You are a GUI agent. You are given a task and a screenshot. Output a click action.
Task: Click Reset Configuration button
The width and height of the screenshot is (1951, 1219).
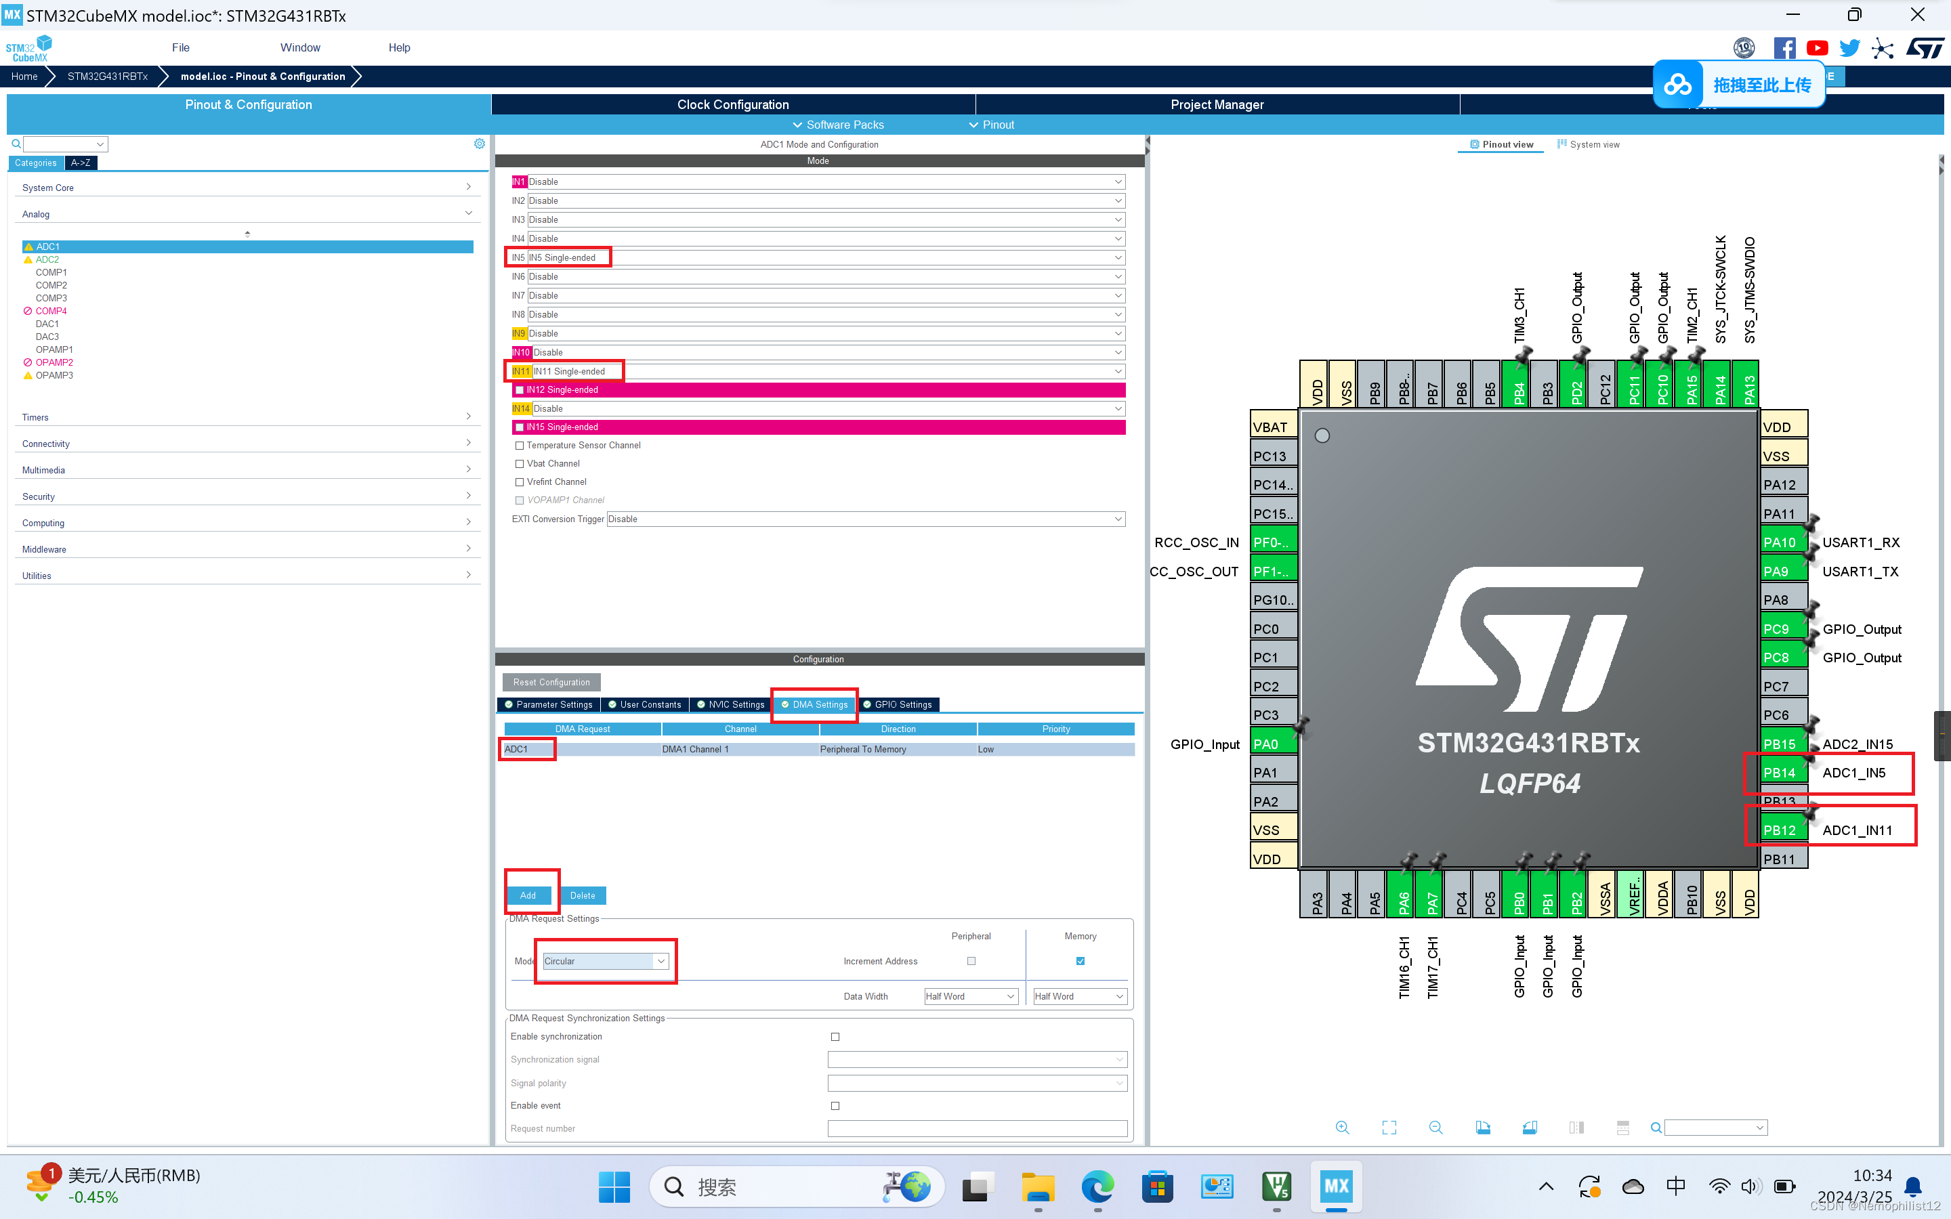[551, 682]
